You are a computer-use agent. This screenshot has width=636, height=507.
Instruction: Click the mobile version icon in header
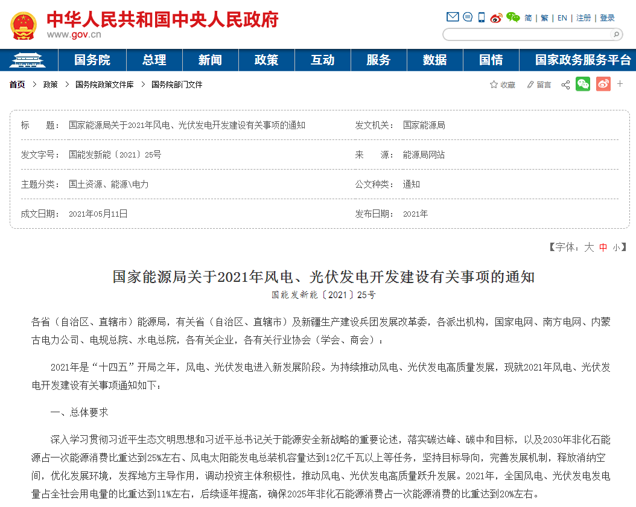481,17
